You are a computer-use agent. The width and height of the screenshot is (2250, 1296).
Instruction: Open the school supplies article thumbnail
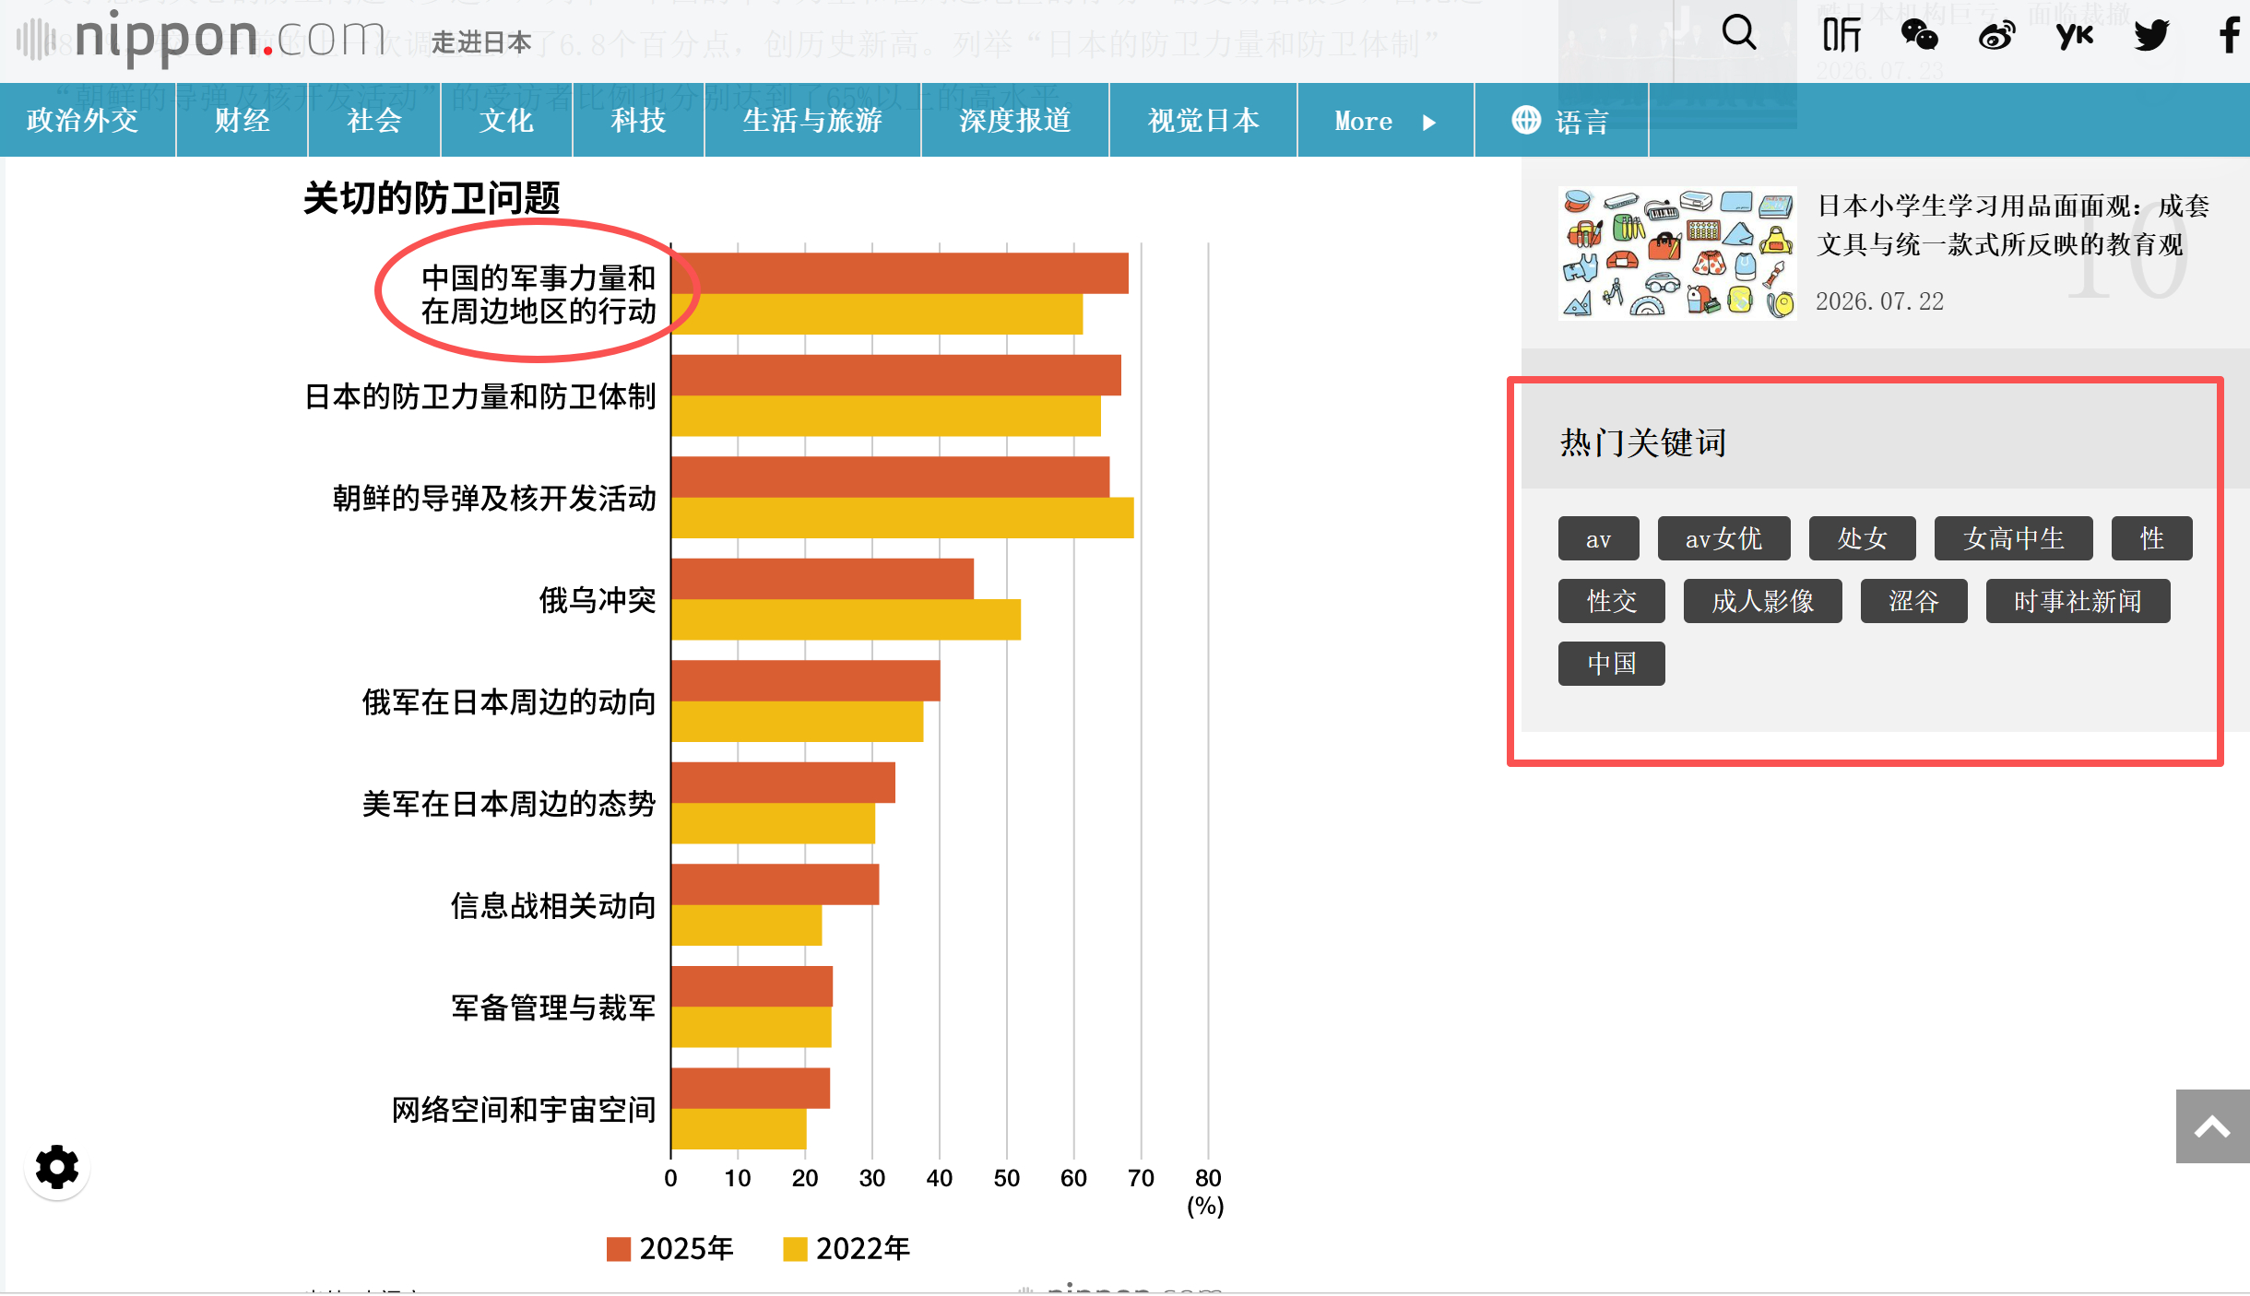(x=1677, y=253)
